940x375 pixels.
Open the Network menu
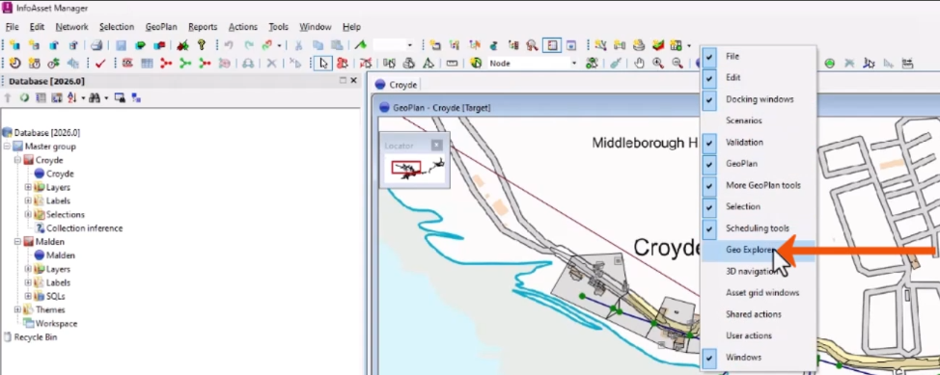pos(72,27)
